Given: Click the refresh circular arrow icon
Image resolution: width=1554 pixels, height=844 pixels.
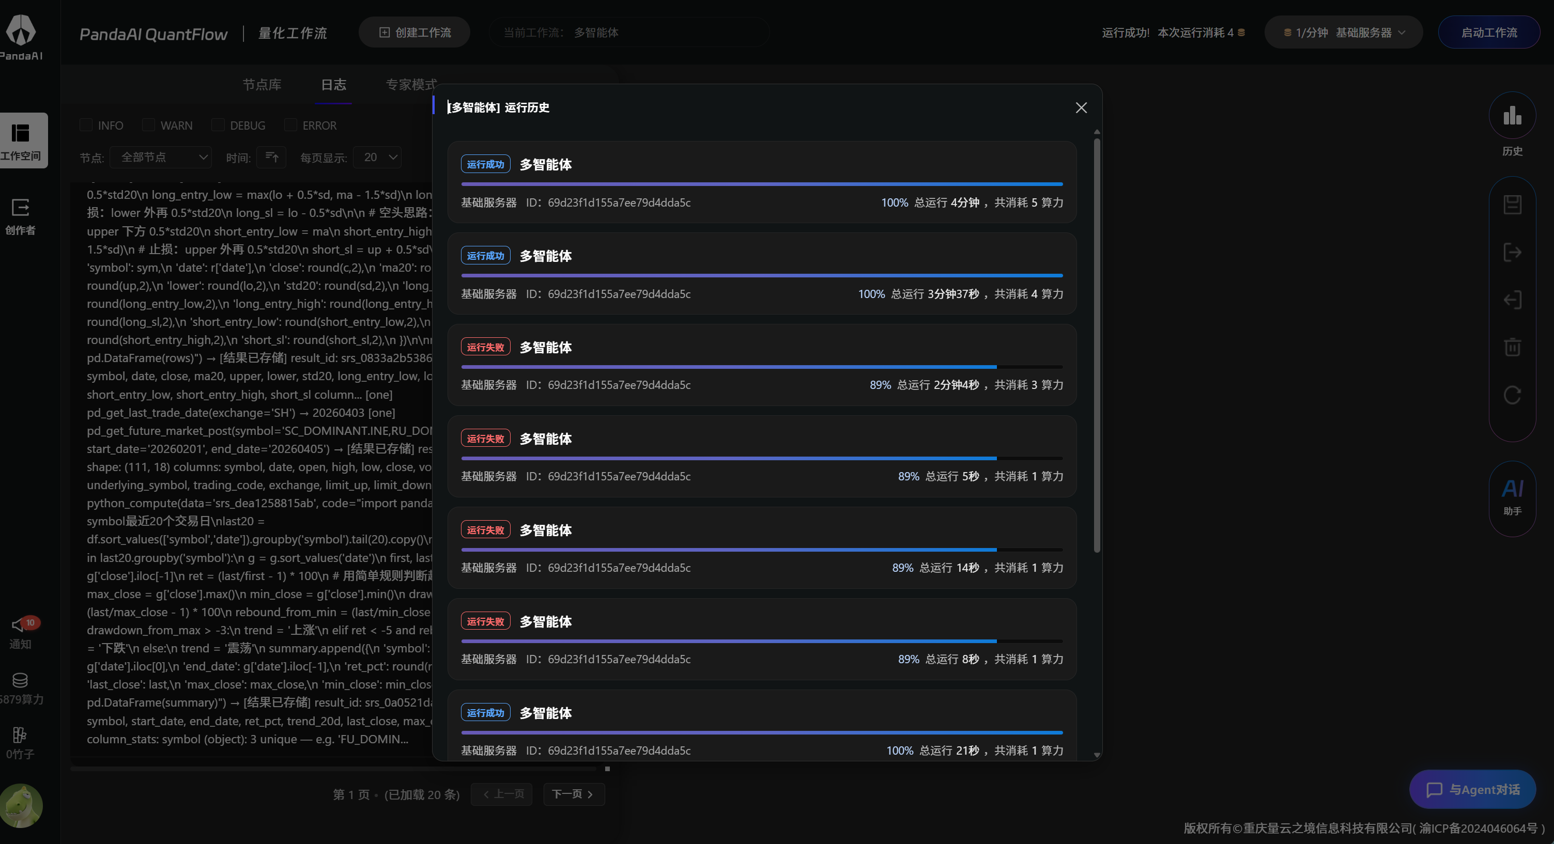Looking at the screenshot, I should coord(1512,395).
